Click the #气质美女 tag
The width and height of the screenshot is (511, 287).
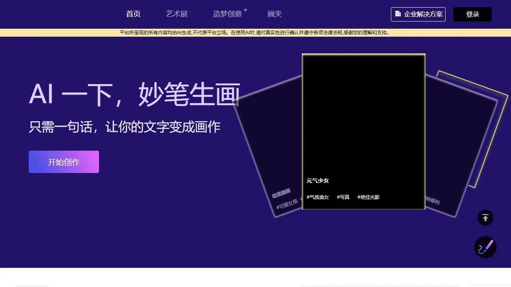point(318,197)
